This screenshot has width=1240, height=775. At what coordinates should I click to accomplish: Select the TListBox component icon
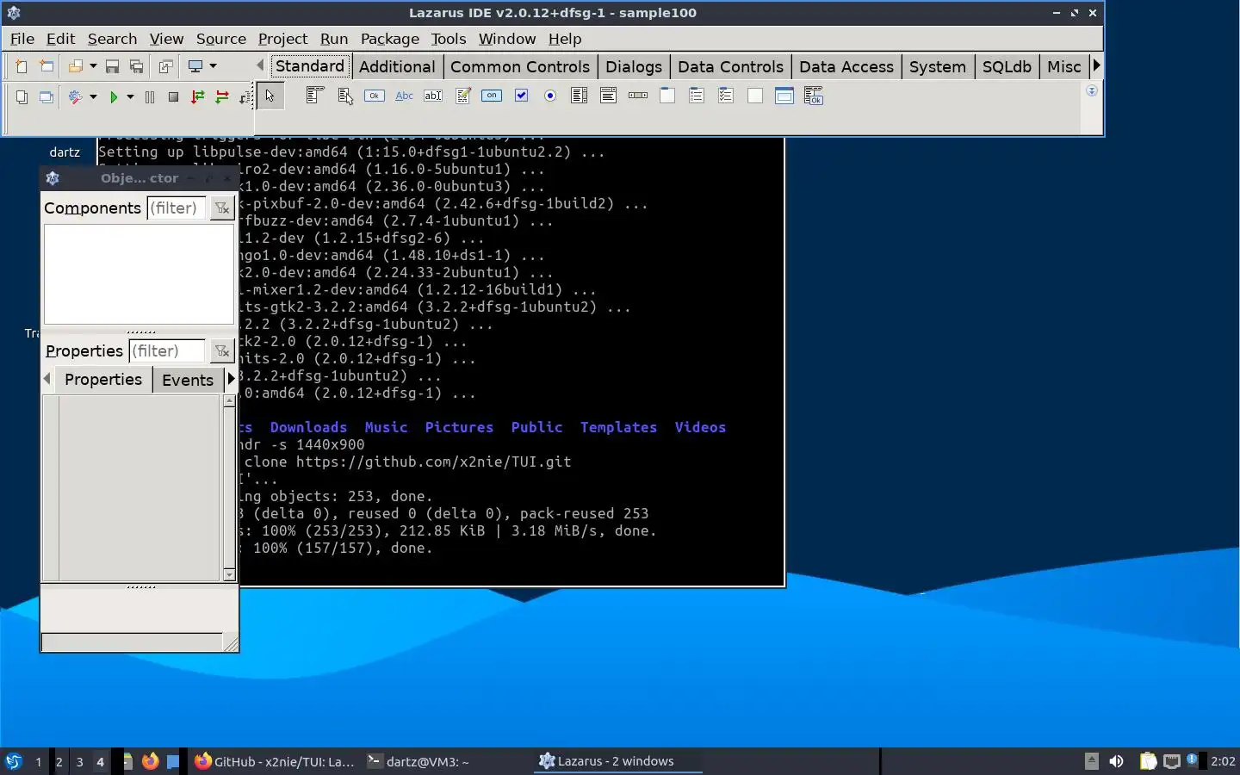(580, 96)
